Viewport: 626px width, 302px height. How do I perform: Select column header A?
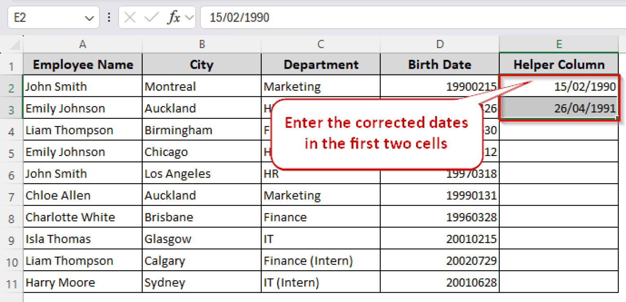[83, 44]
